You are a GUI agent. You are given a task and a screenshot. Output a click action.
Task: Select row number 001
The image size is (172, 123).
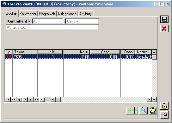click(x=9, y=57)
